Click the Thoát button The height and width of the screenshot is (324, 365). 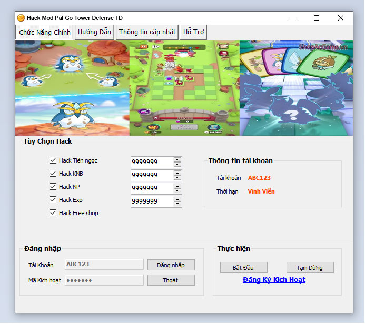click(x=171, y=280)
